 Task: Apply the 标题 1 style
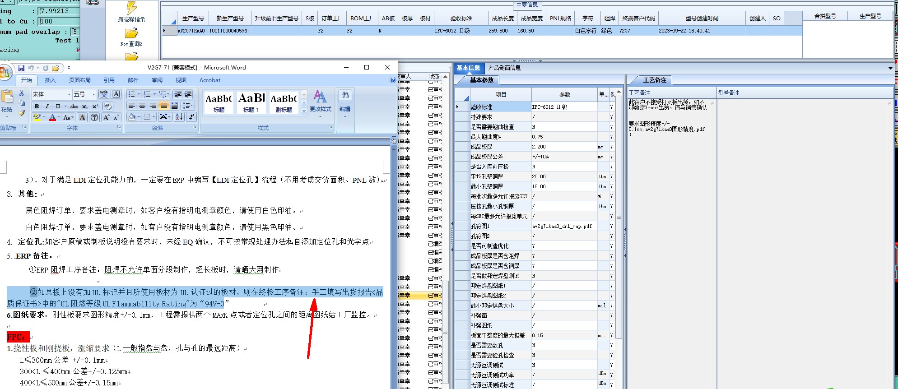point(251,102)
